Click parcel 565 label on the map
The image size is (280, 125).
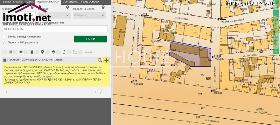tap(151, 11)
